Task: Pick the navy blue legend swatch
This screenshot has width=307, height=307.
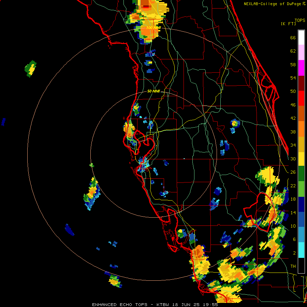Action: click(301, 204)
